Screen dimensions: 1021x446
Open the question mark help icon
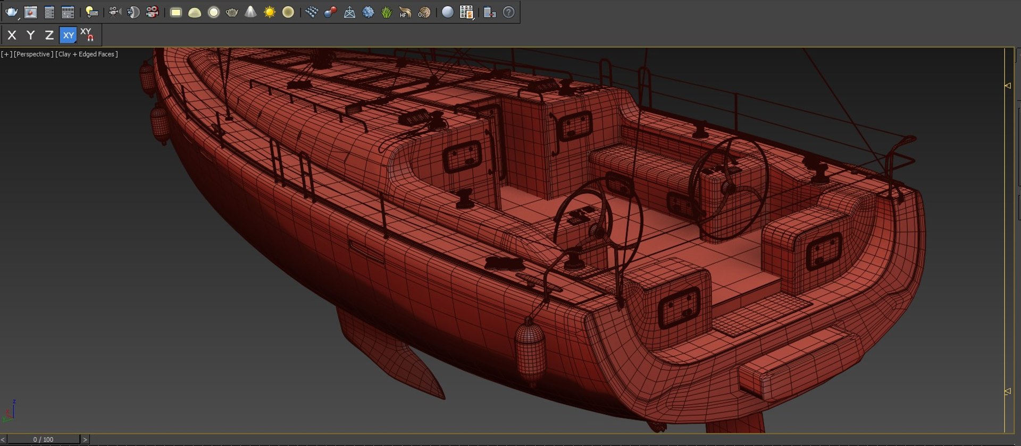(509, 12)
